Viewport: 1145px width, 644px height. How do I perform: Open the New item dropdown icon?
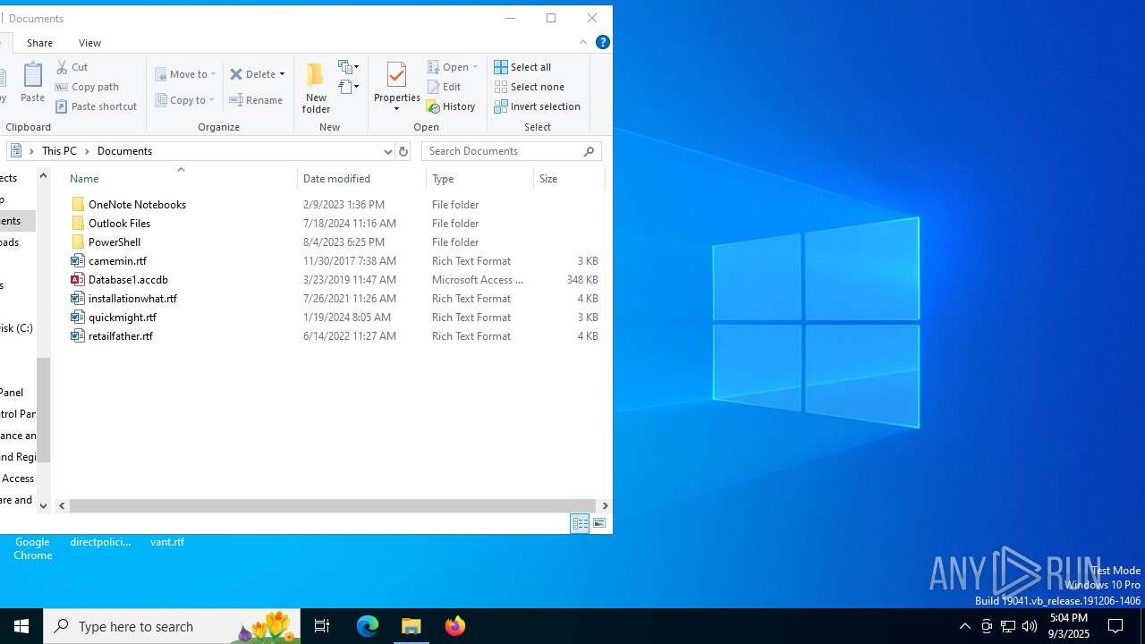348,67
